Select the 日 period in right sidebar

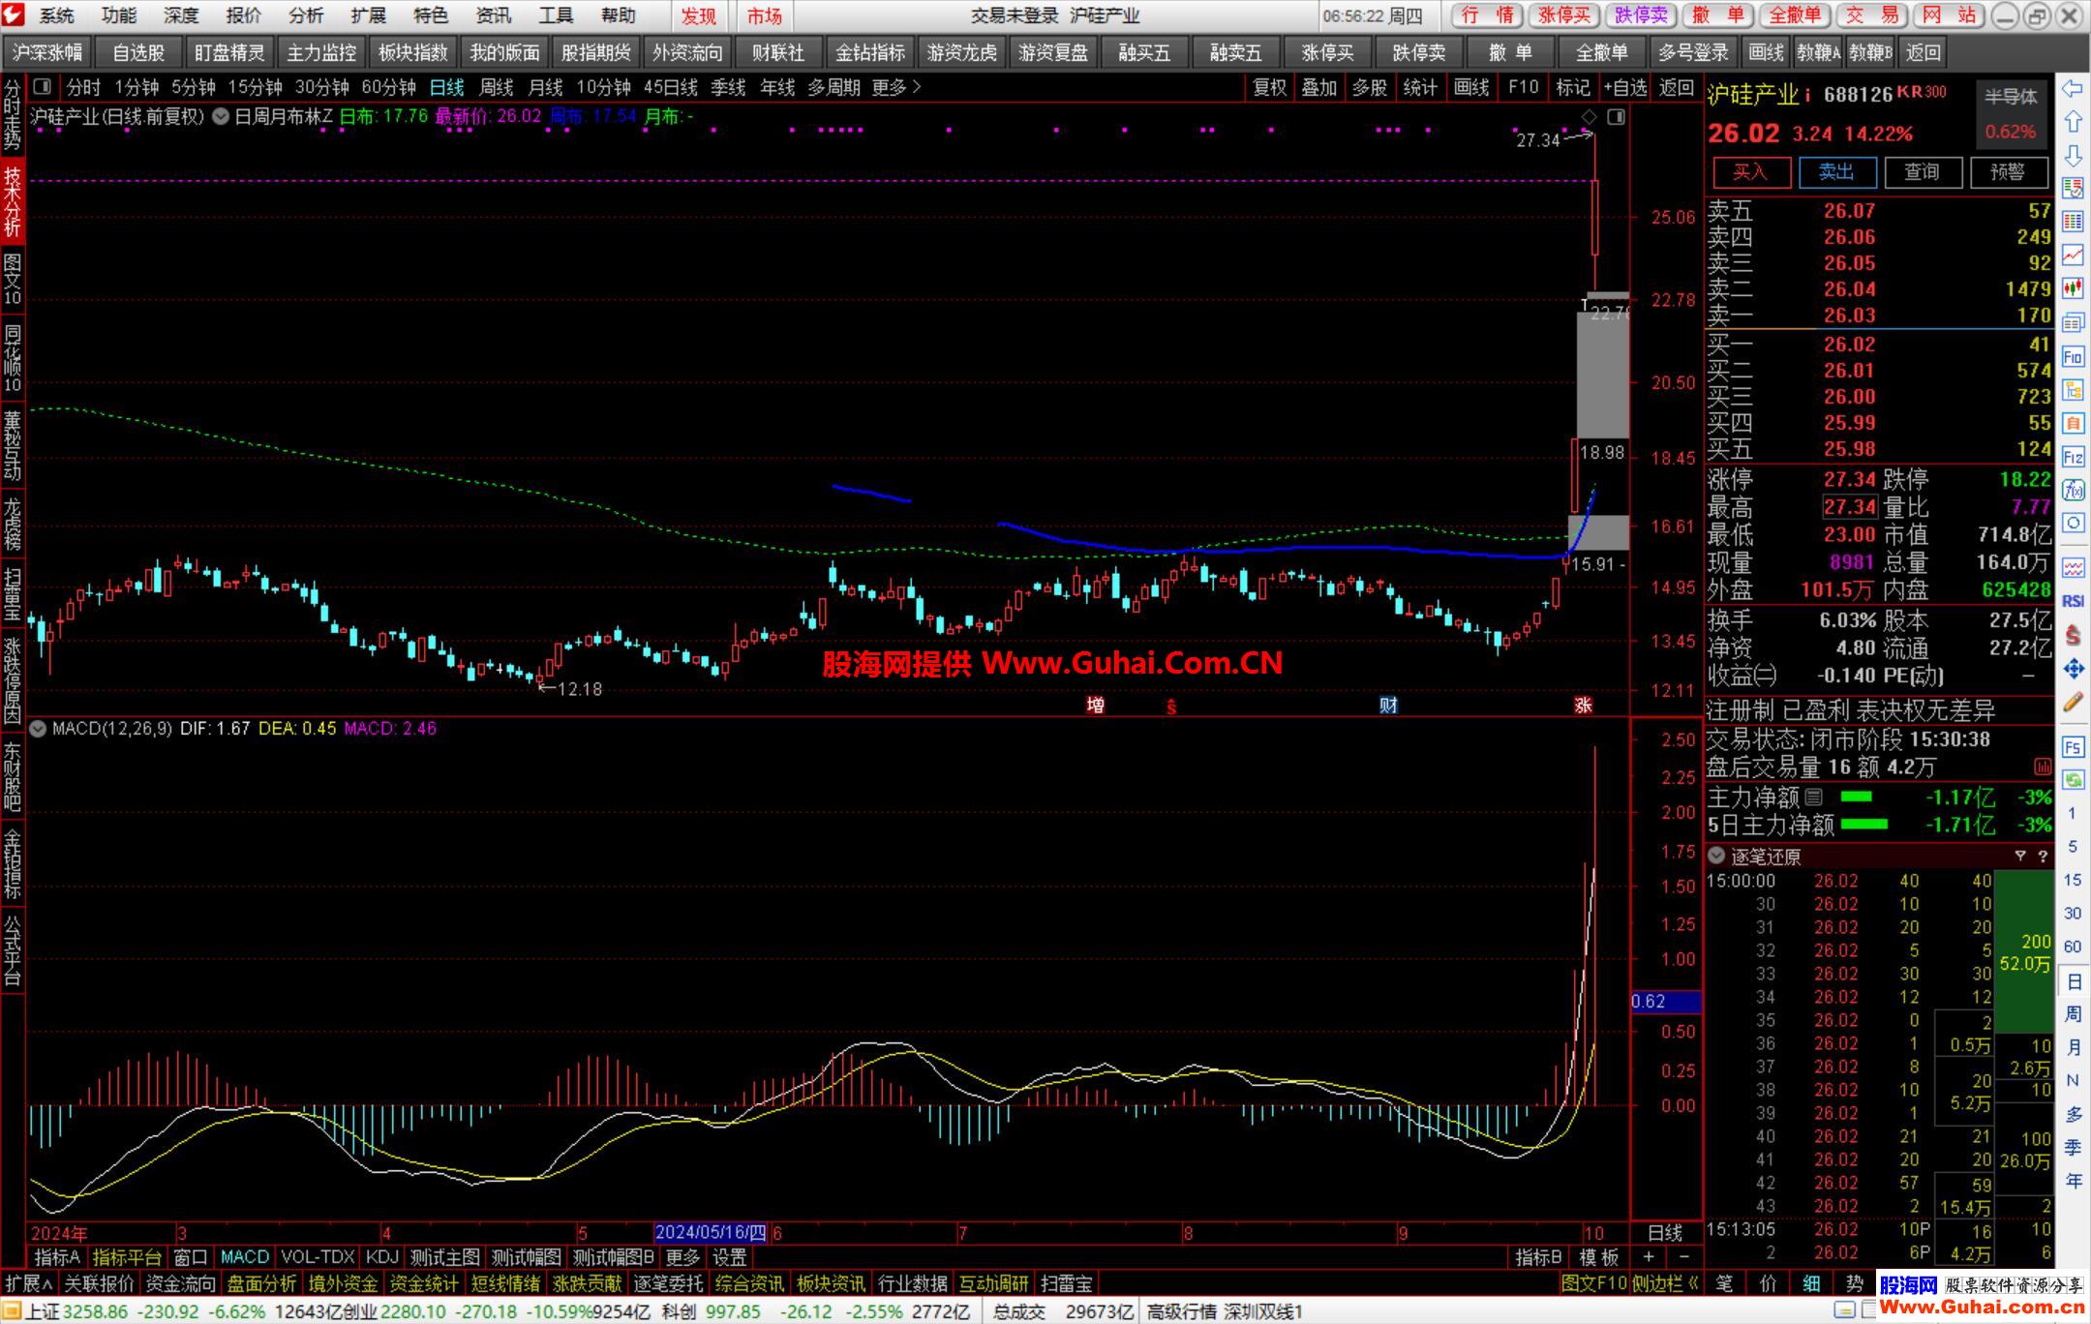[x=2073, y=982]
